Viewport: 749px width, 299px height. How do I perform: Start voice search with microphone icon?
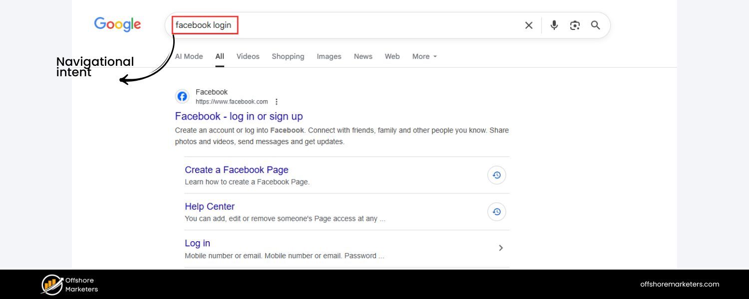[554, 25]
